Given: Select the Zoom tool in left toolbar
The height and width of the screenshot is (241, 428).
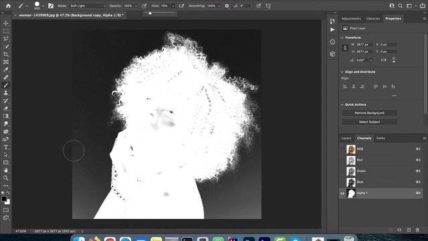Looking at the screenshot, I should [6, 178].
